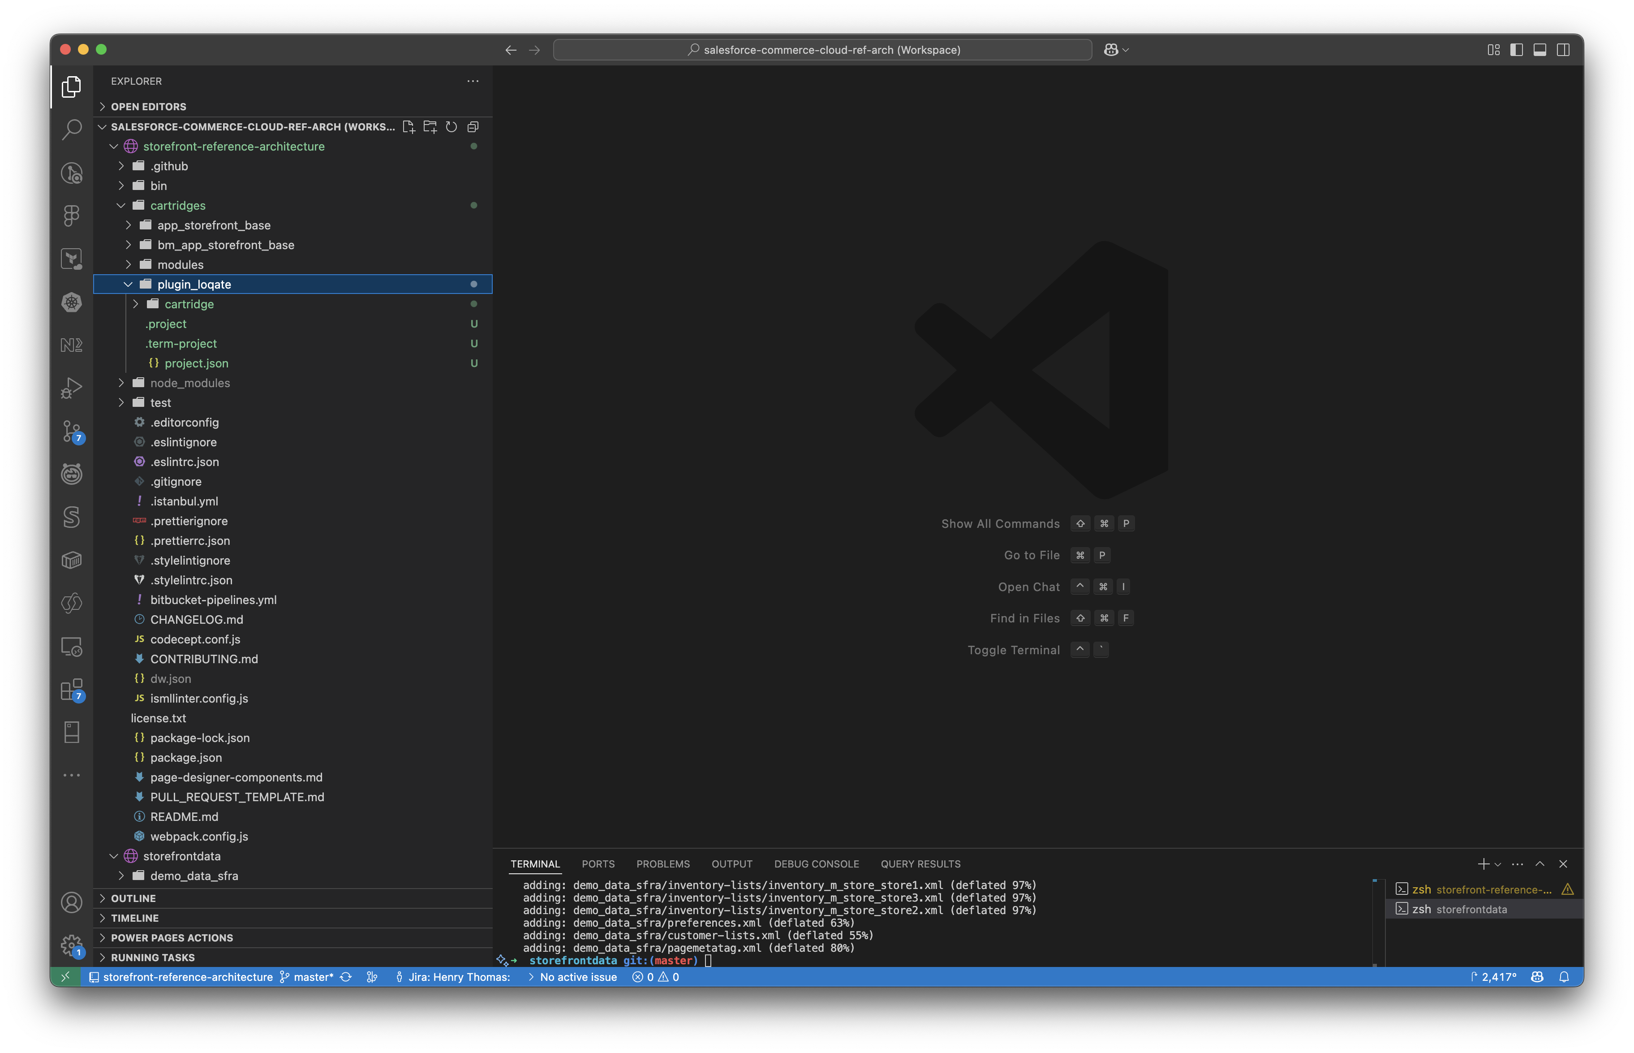
Task: Open Kubernetes helm wheel icon
Action: pos(71,302)
